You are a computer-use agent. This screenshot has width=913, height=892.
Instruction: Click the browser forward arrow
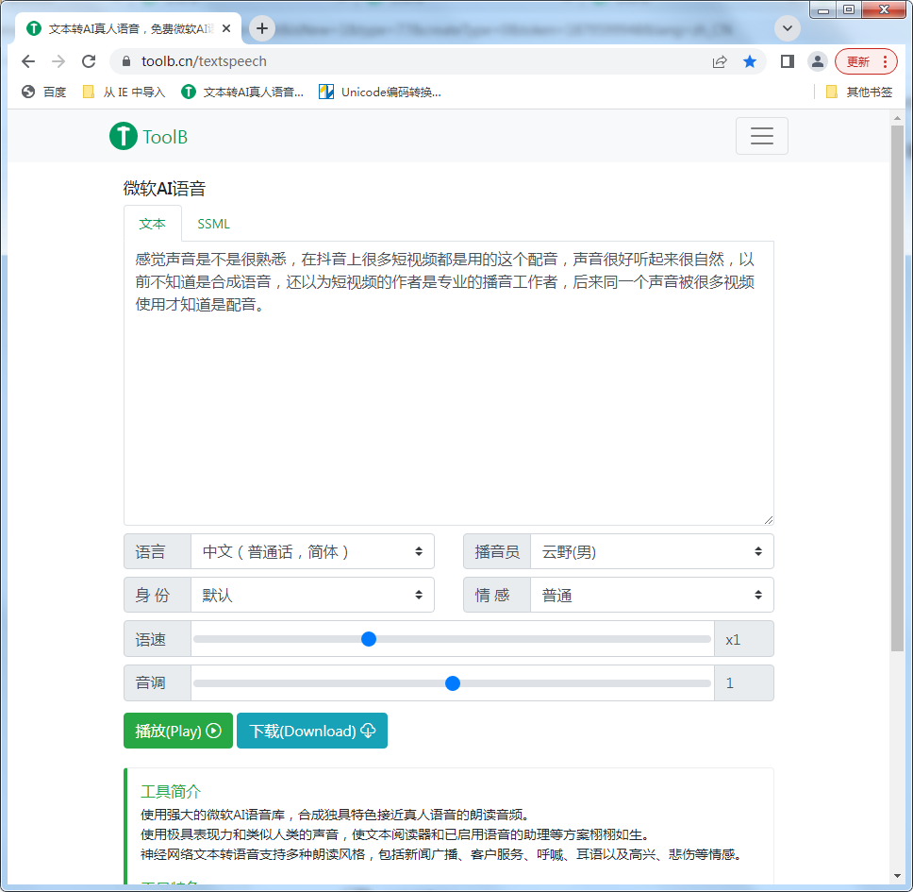pos(58,61)
